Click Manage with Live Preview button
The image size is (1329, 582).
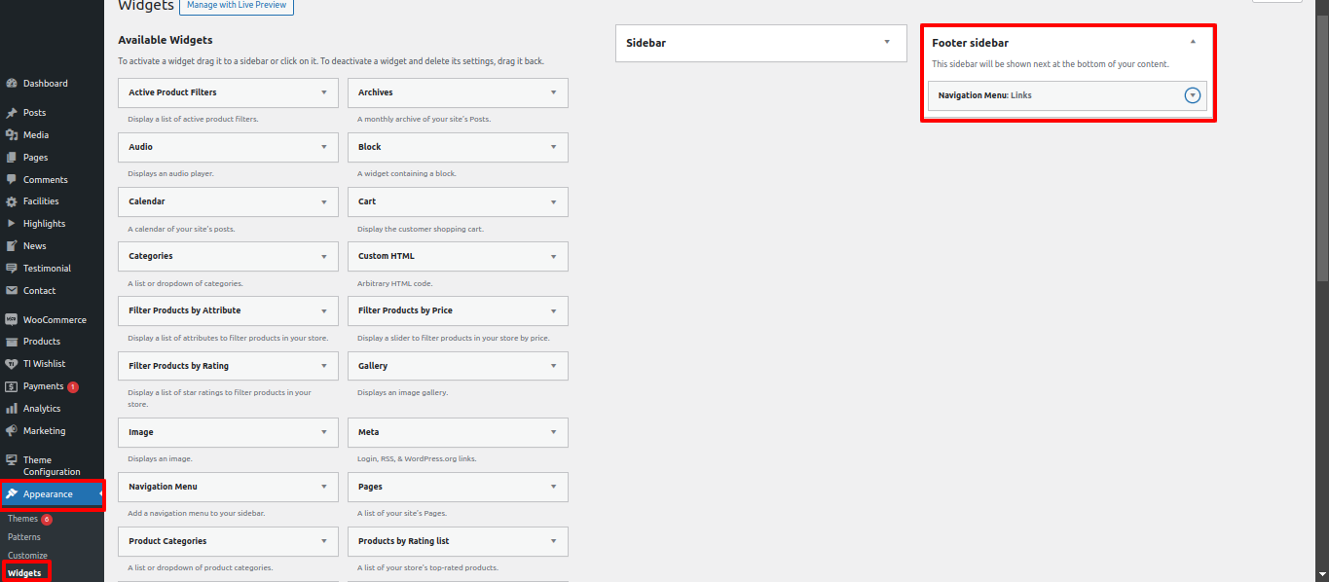(x=237, y=6)
